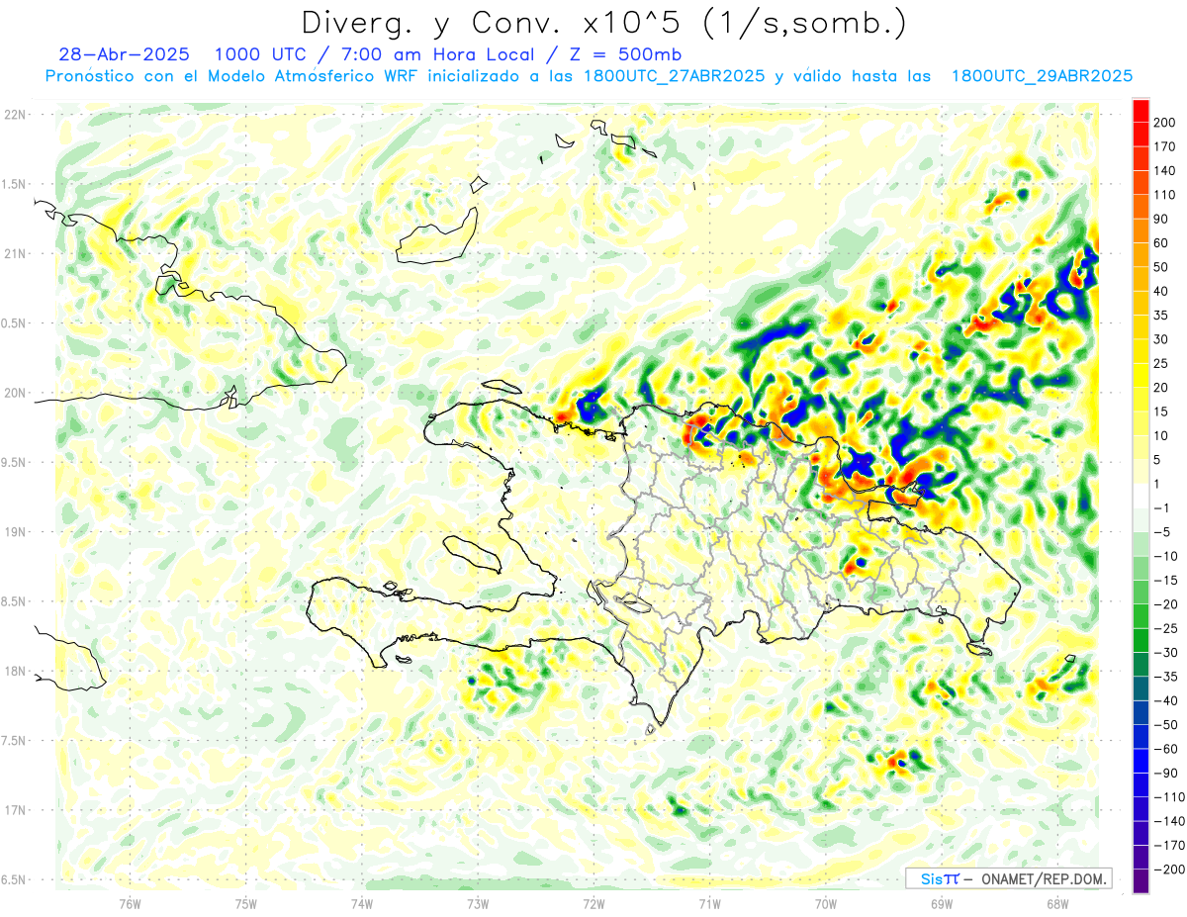1187x917 pixels.
Task: Click the '69W' longitude label
Action: [x=942, y=903]
